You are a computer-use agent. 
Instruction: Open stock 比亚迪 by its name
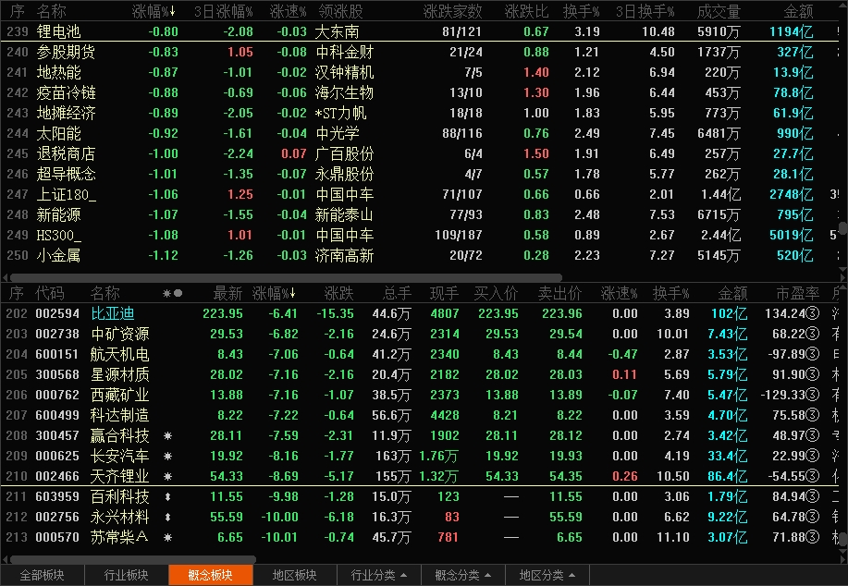click(113, 313)
